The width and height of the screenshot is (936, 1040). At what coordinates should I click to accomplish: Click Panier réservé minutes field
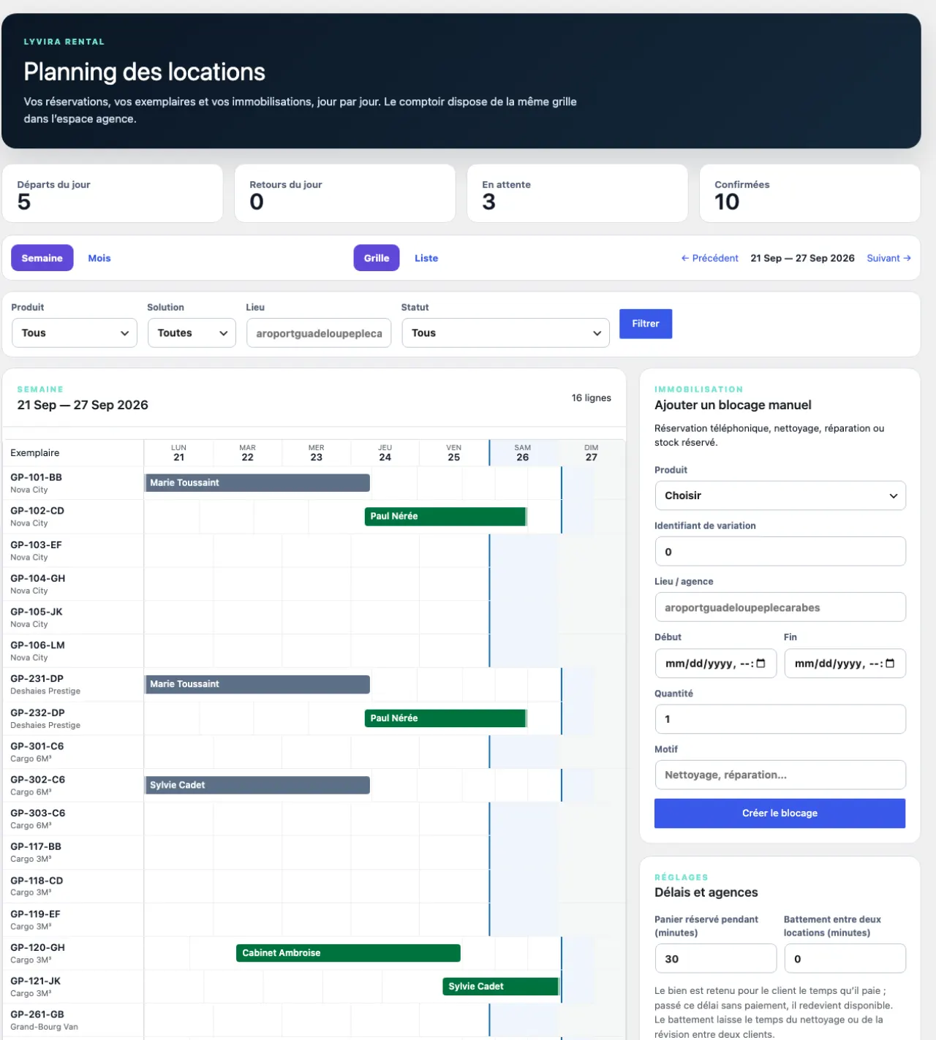[x=716, y=958]
